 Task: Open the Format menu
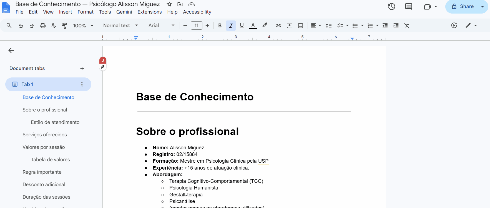(86, 12)
